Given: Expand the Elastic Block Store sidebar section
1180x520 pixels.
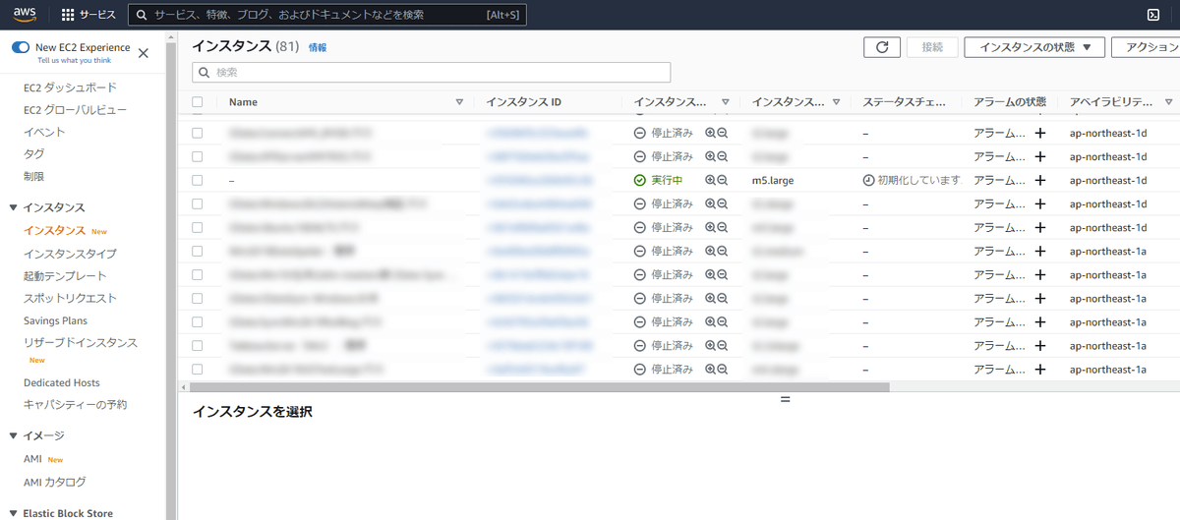Looking at the screenshot, I should coord(14,513).
